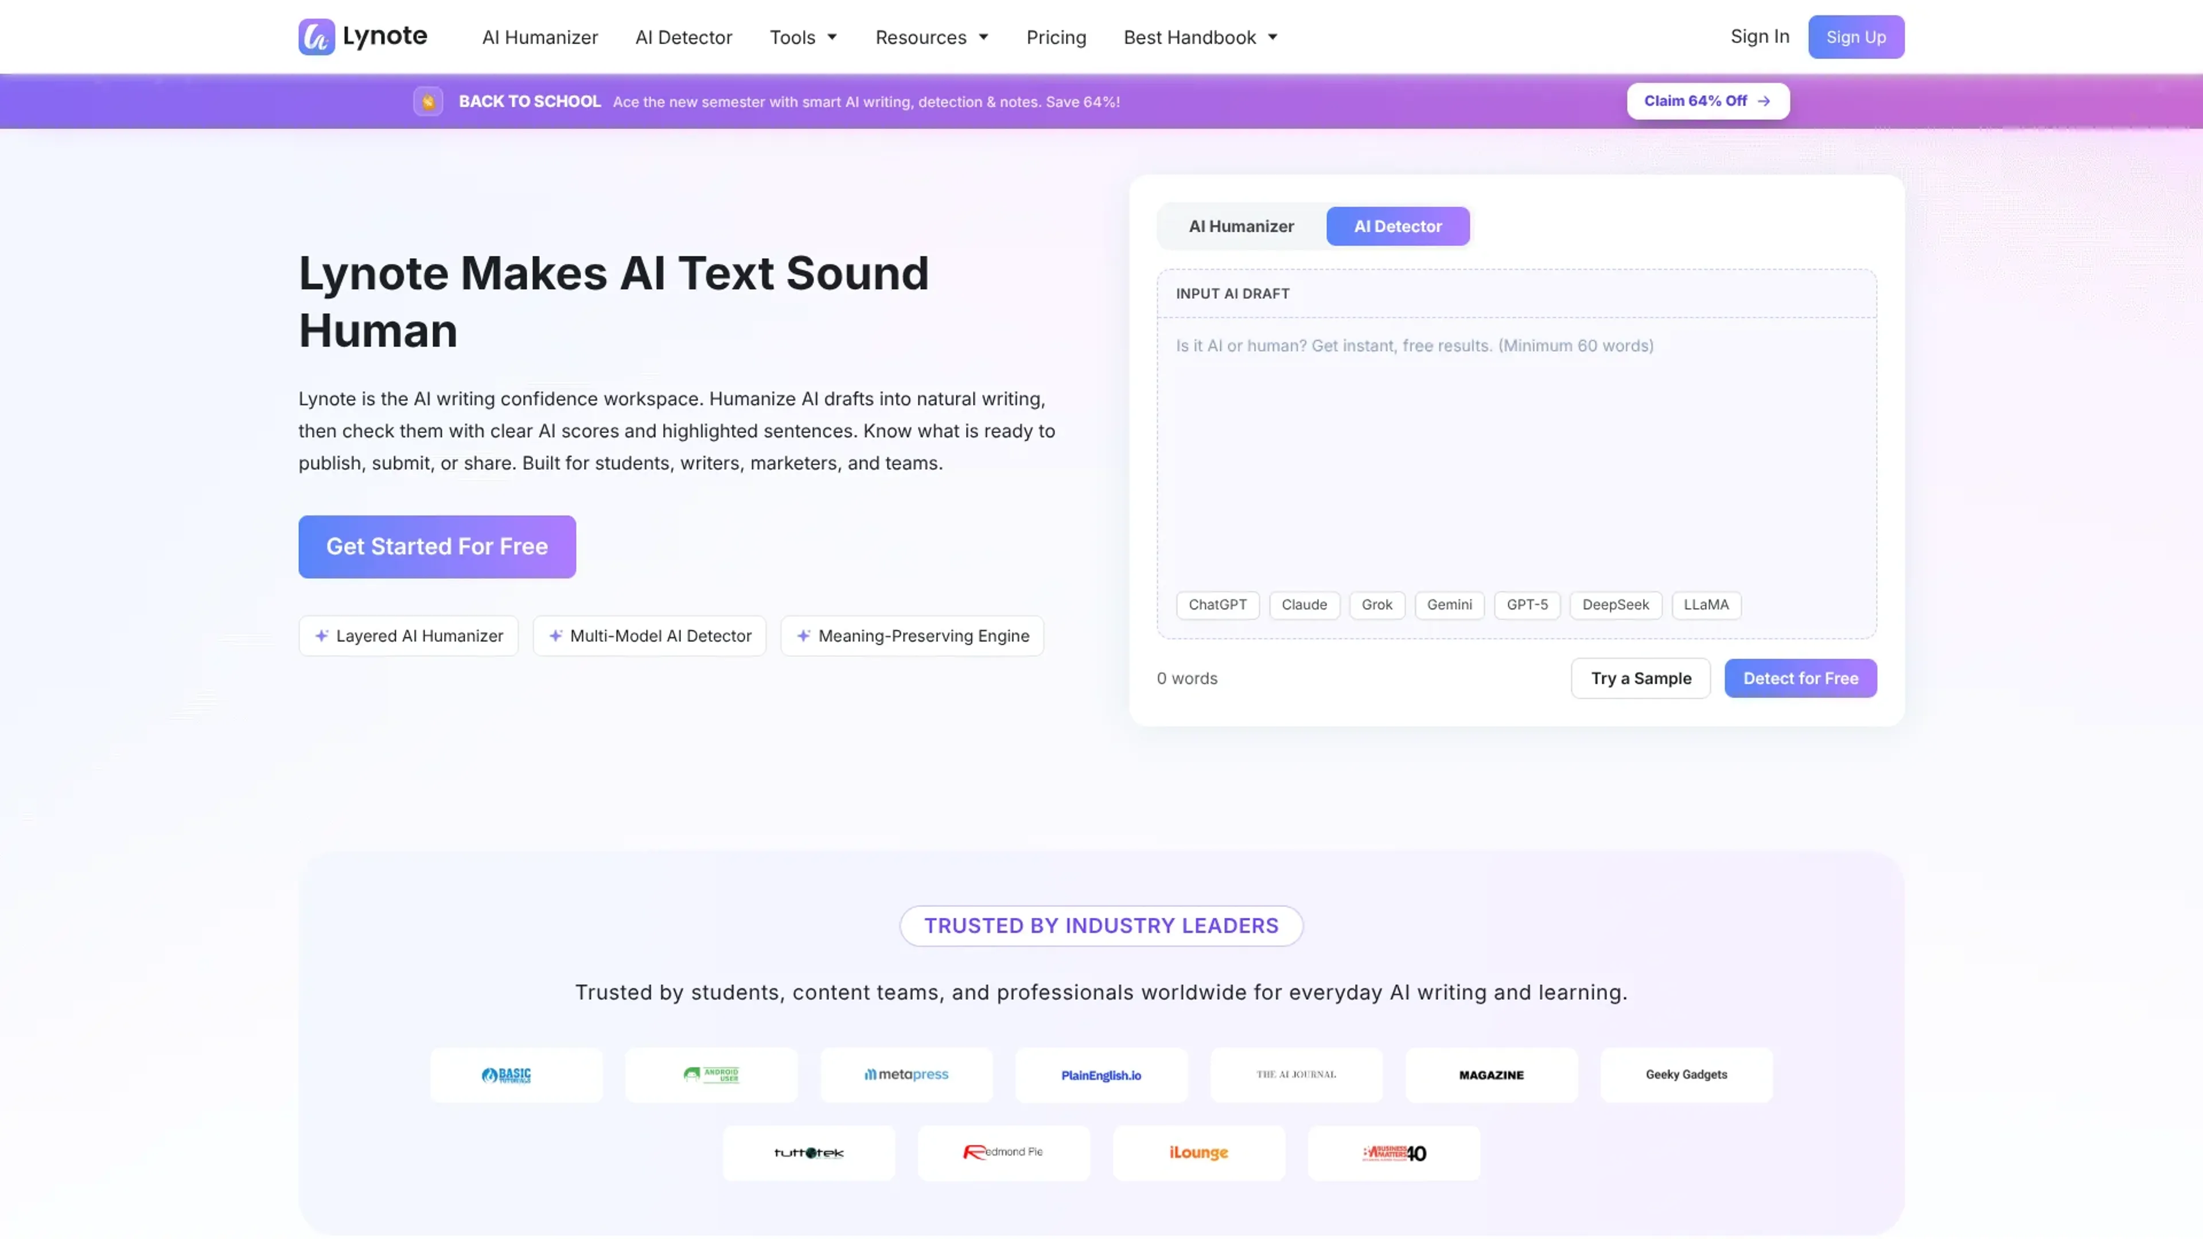This screenshot has height=1239, width=2203.
Task: Select the AI Detector tab in the widget
Action: (x=1398, y=226)
